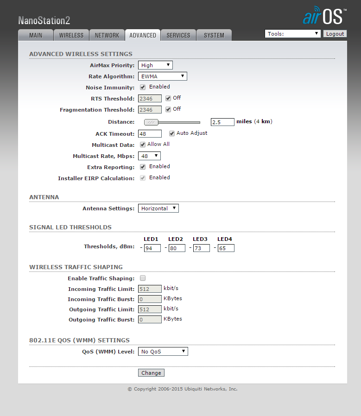Select the ADVANCED tab
The height and width of the screenshot is (416, 361).
point(143,35)
